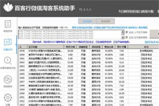Sort by the 预计可赚 column header
Image resolution: width=159 pixels, height=106 pixels.
click(122, 47)
